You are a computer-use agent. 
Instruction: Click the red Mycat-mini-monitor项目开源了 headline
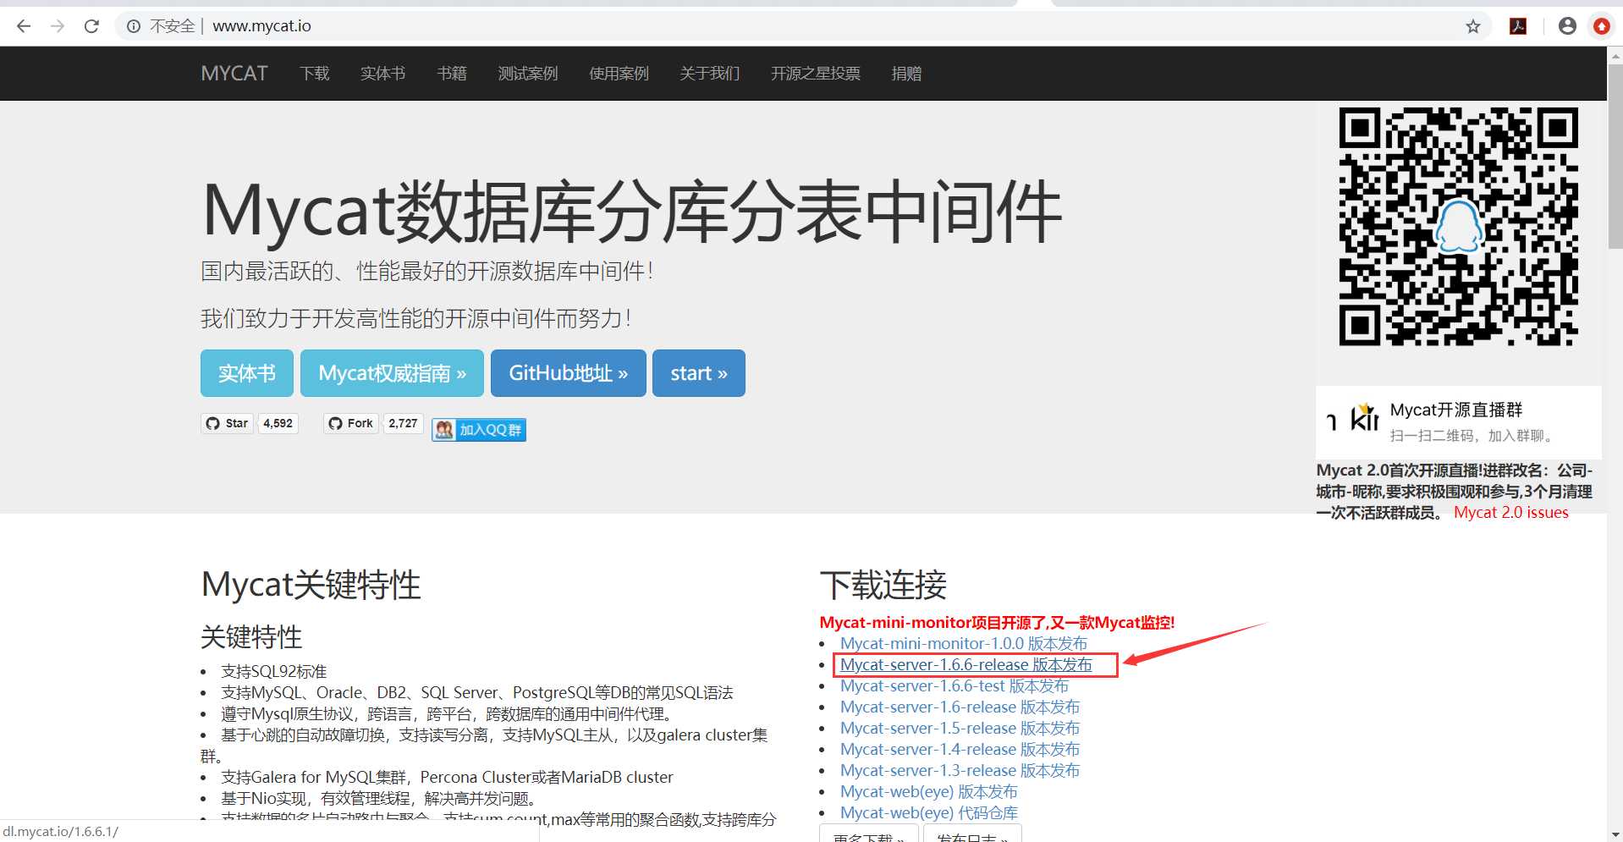coord(997,623)
